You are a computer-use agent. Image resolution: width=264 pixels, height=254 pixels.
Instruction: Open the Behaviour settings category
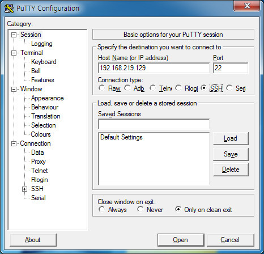tap(45, 107)
